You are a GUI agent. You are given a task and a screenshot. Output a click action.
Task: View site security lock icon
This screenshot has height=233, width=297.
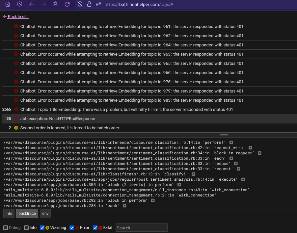pos(89,4)
